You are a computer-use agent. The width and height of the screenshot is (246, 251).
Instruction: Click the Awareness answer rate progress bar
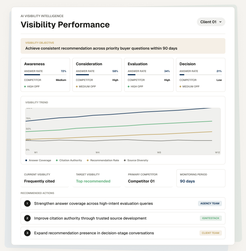tap(45, 75)
